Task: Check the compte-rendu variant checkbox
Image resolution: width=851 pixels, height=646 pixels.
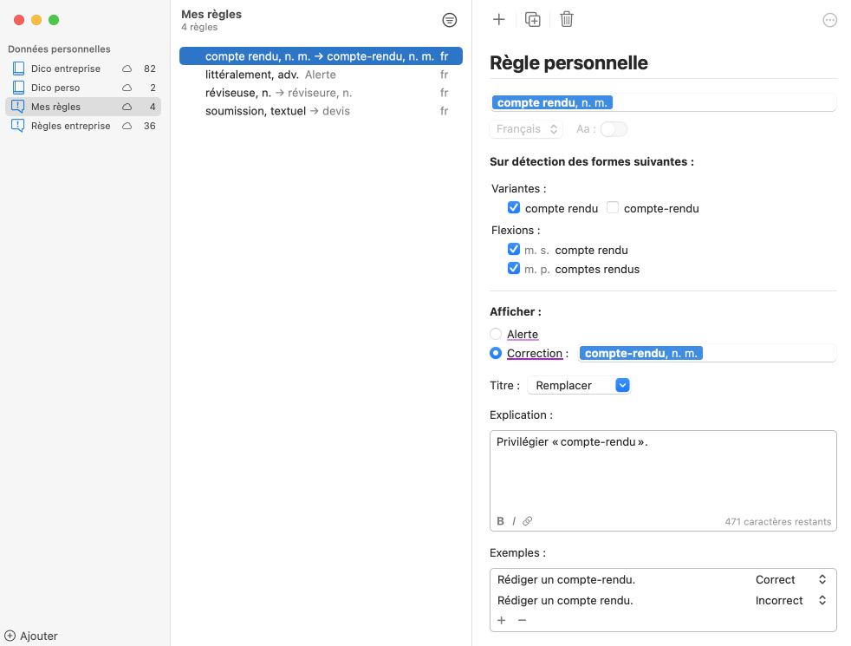Action: pos(613,208)
